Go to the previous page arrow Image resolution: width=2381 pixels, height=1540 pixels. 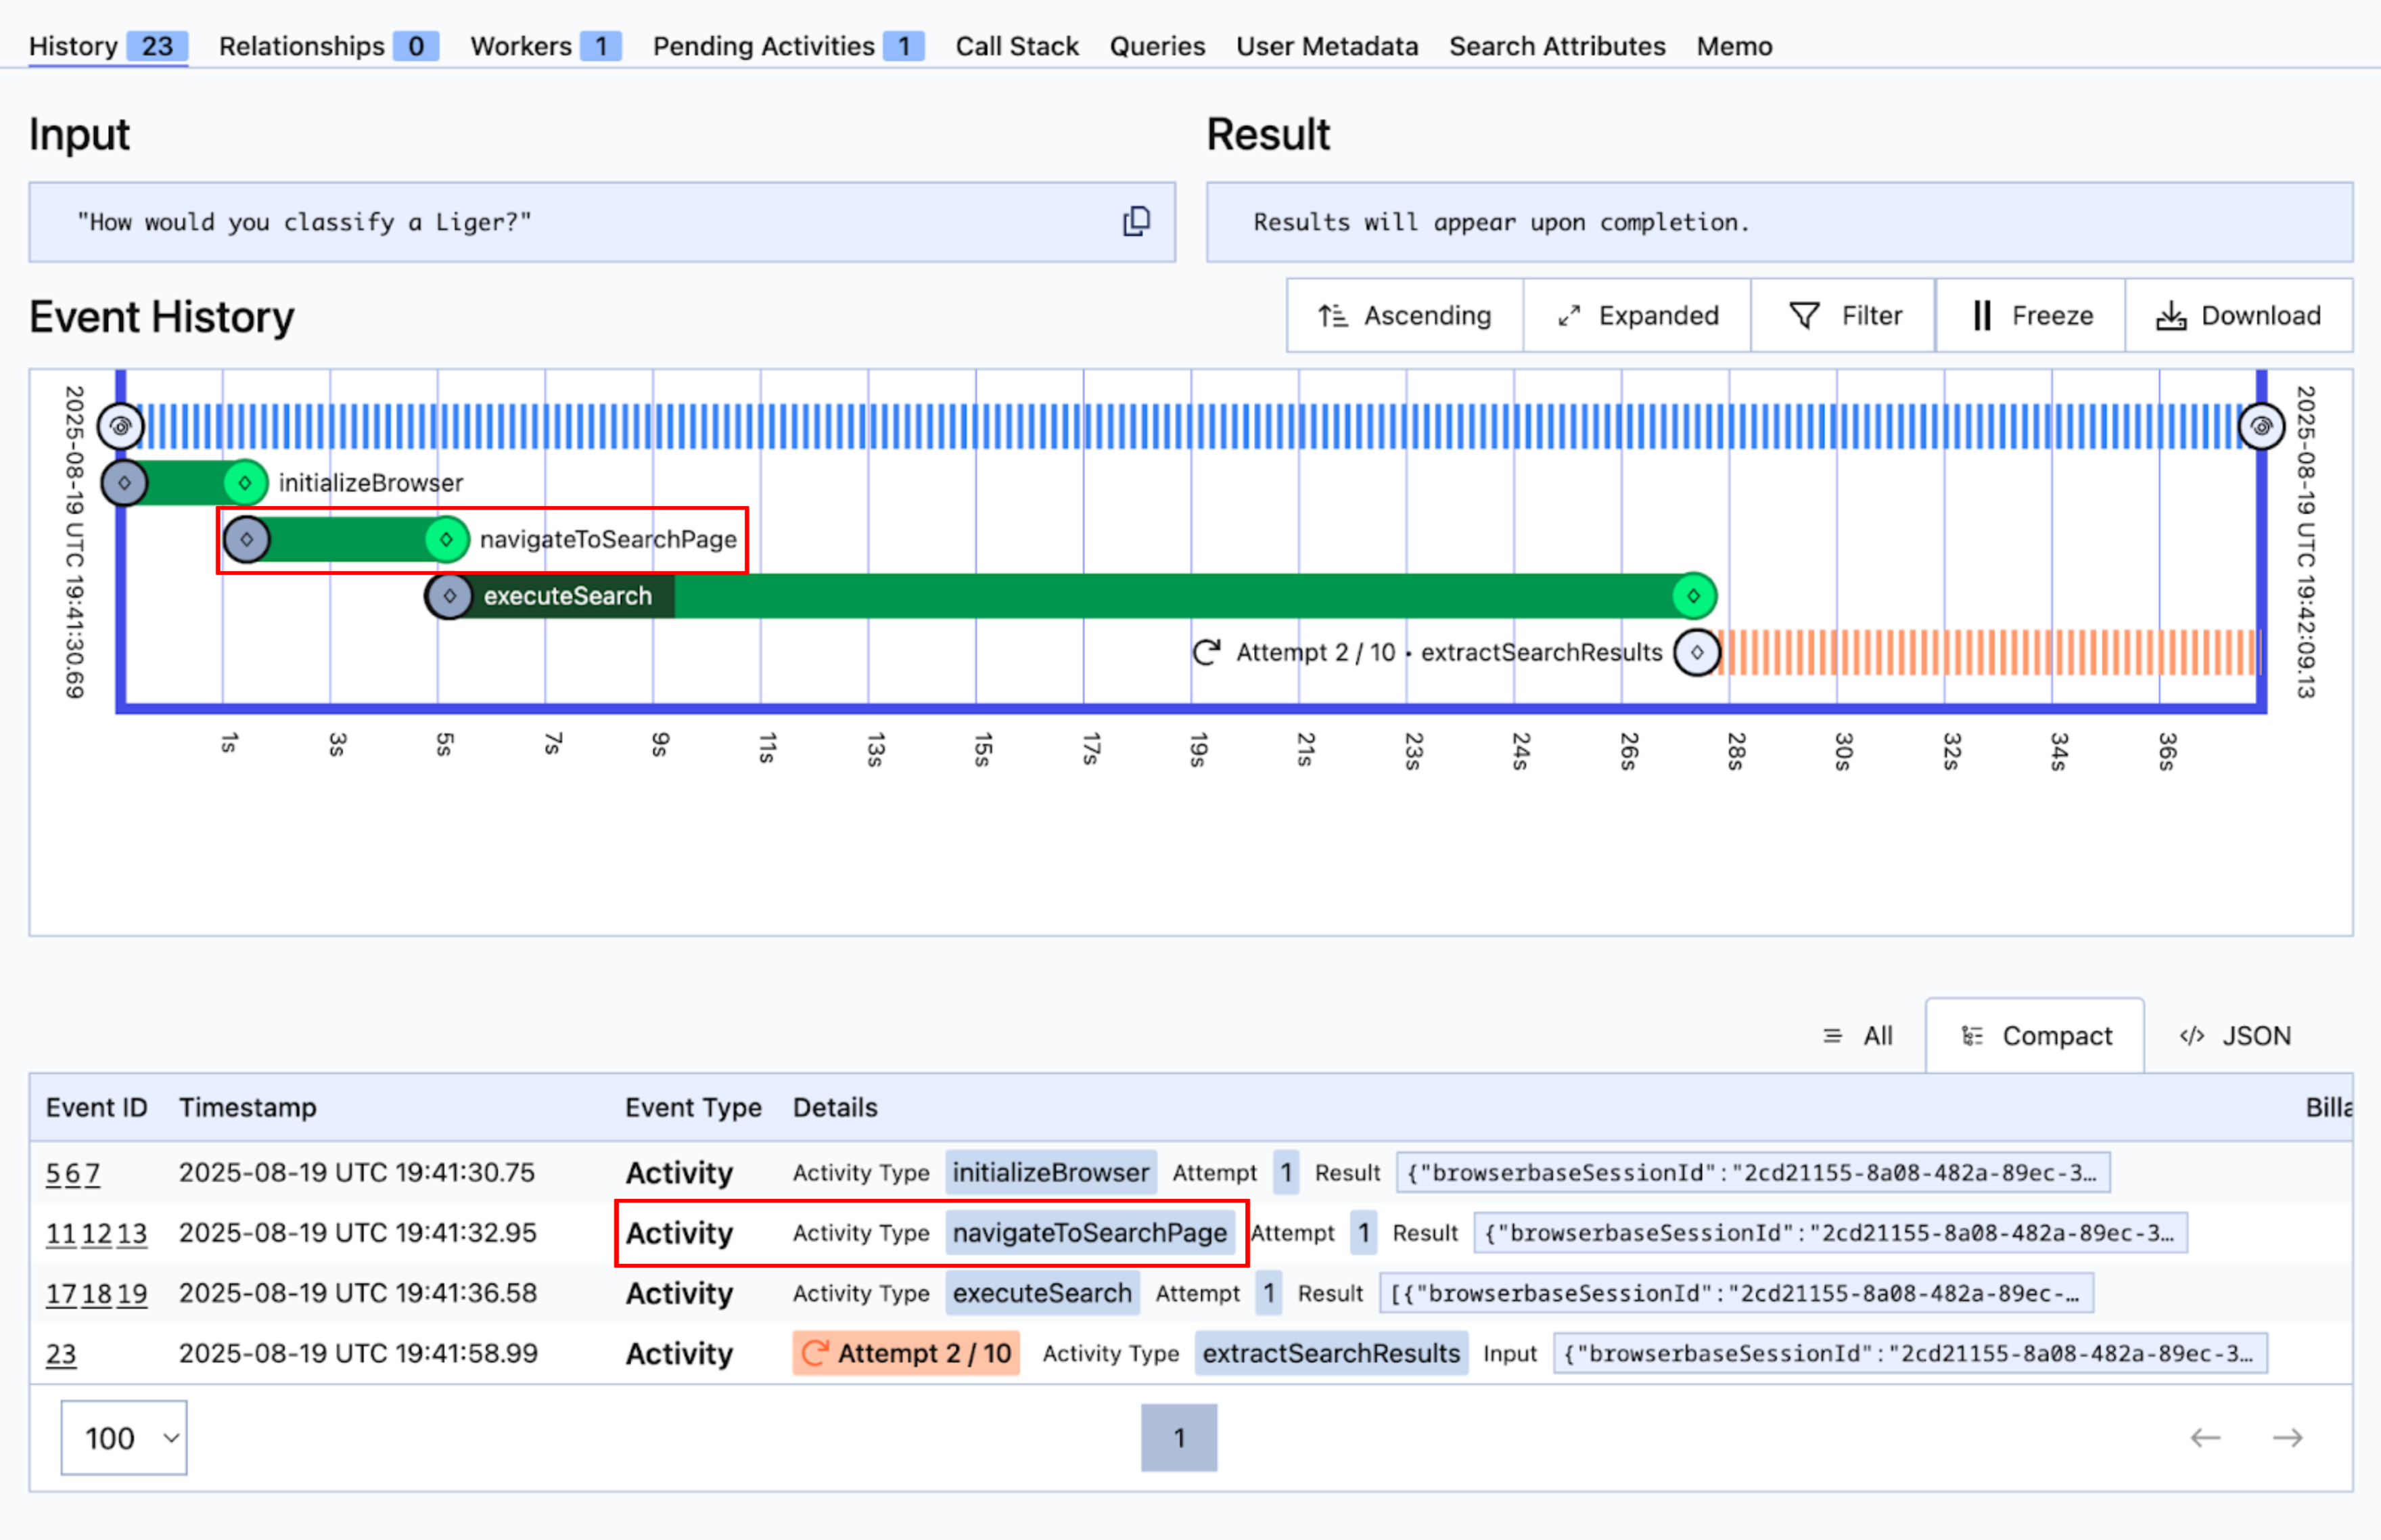[x=2205, y=1438]
